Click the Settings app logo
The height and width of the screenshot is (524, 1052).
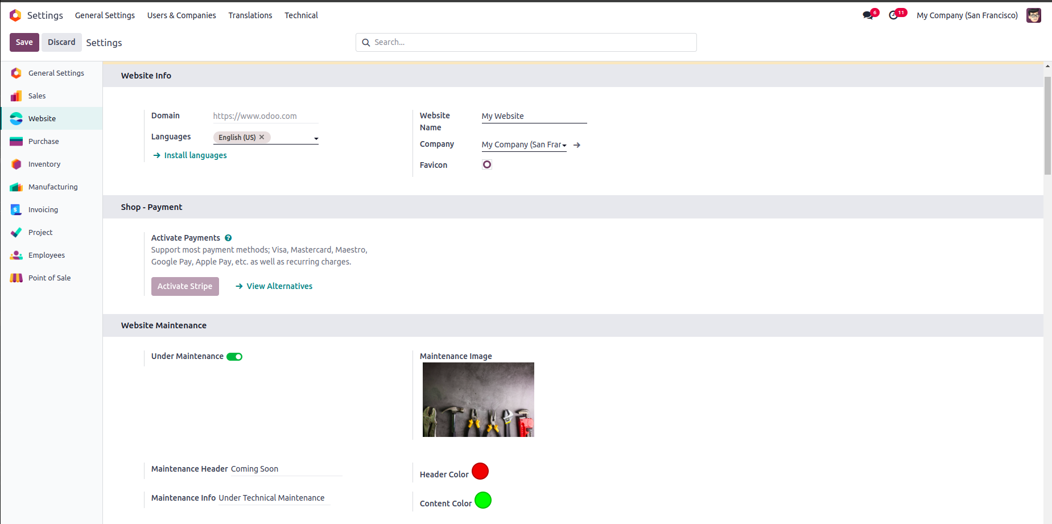click(x=15, y=15)
